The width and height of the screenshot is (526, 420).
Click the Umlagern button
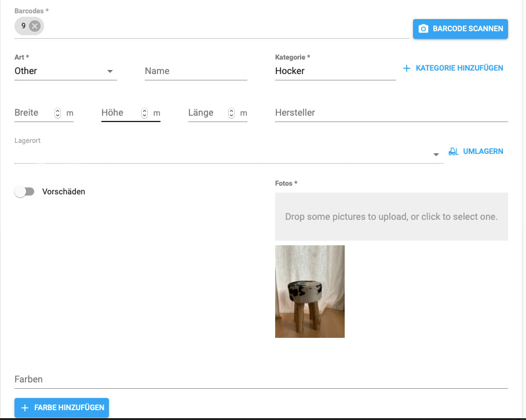(476, 152)
